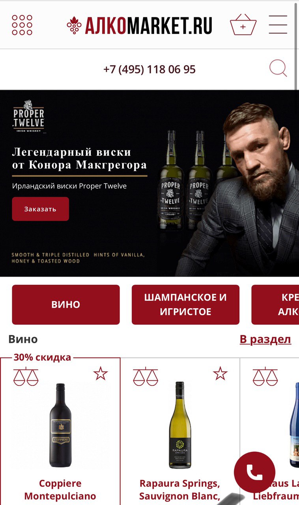The image size is (299, 505).
Task: Add Coppiere Montepulciano to favorites star
Action: click(x=101, y=373)
